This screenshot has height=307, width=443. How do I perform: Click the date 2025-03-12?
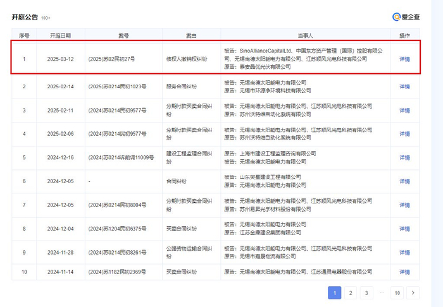pos(60,59)
